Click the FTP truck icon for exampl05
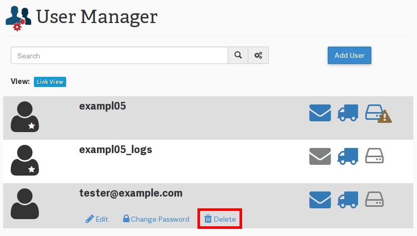 tap(348, 113)
